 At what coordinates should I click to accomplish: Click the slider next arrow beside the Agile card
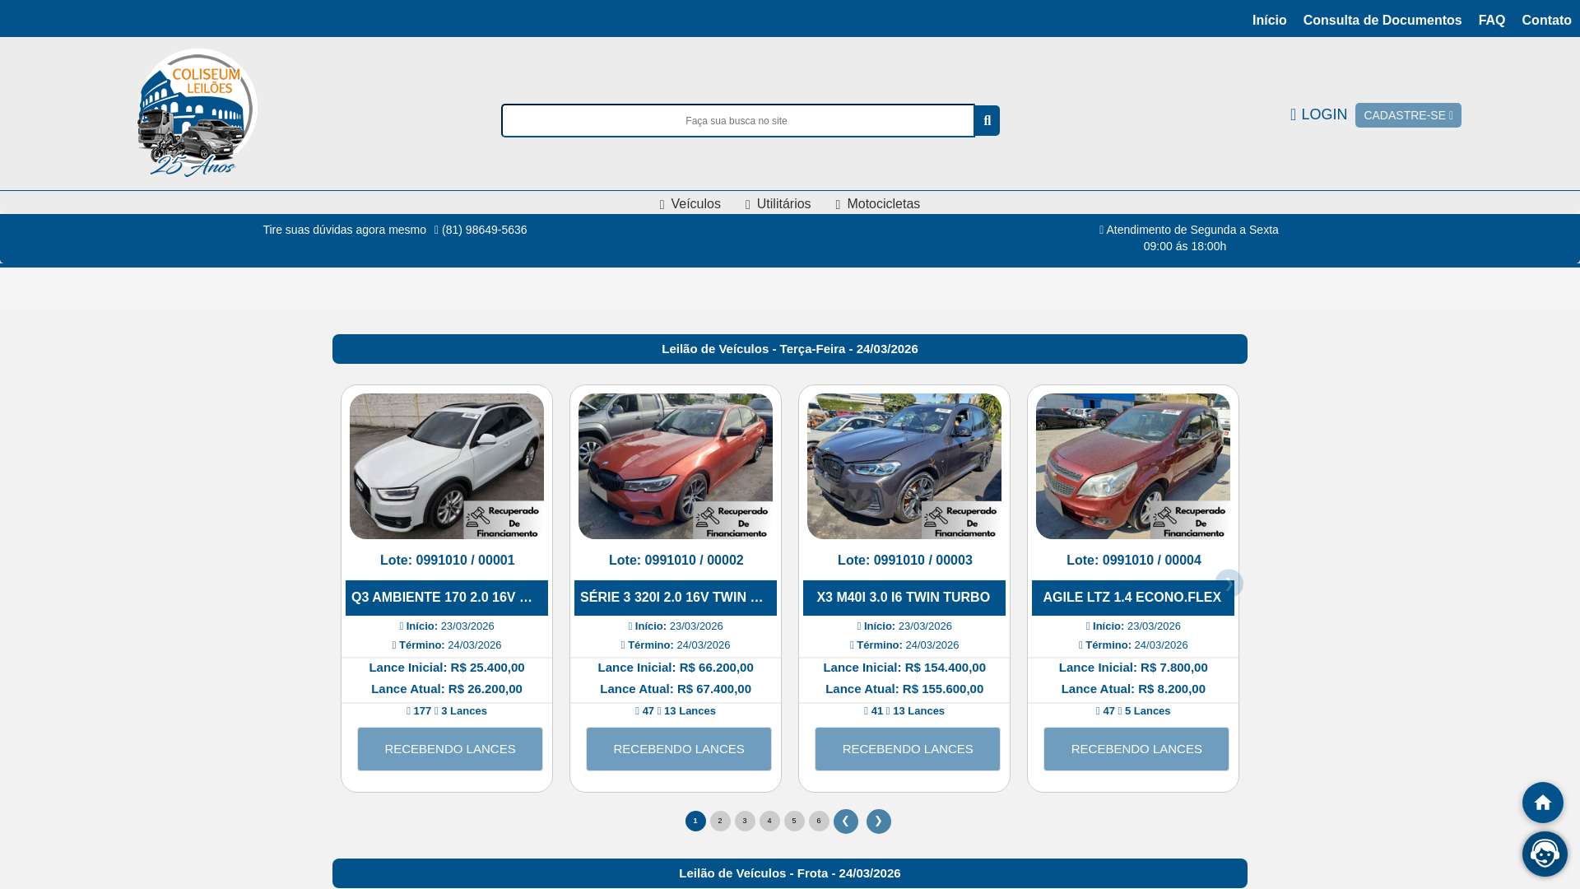1229,584
